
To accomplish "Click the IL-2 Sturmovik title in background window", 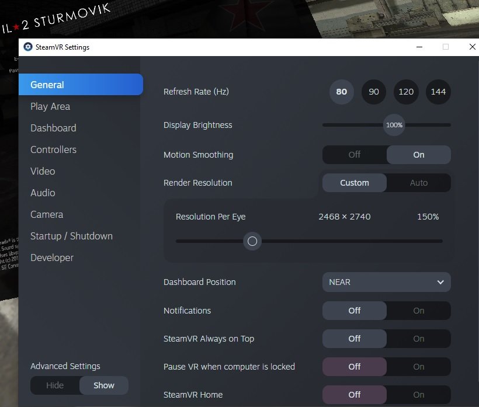I will coord(56,19).
